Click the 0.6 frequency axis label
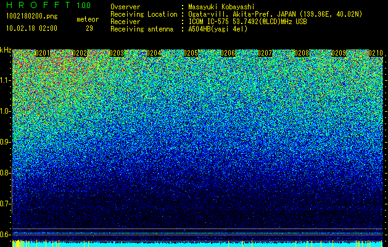The height and width of the screenshot is (247, 388). 5,235
